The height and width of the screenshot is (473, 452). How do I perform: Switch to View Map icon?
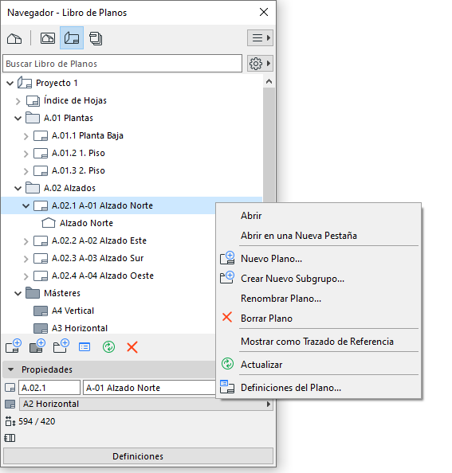[48, 38]
